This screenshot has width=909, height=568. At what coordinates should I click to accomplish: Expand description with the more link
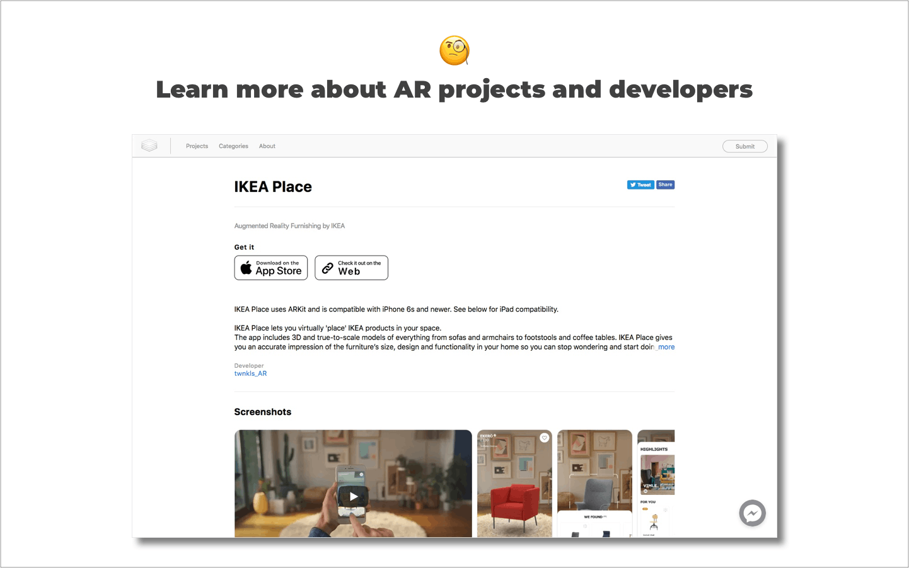pyautogui.click(x=666, y=347)
